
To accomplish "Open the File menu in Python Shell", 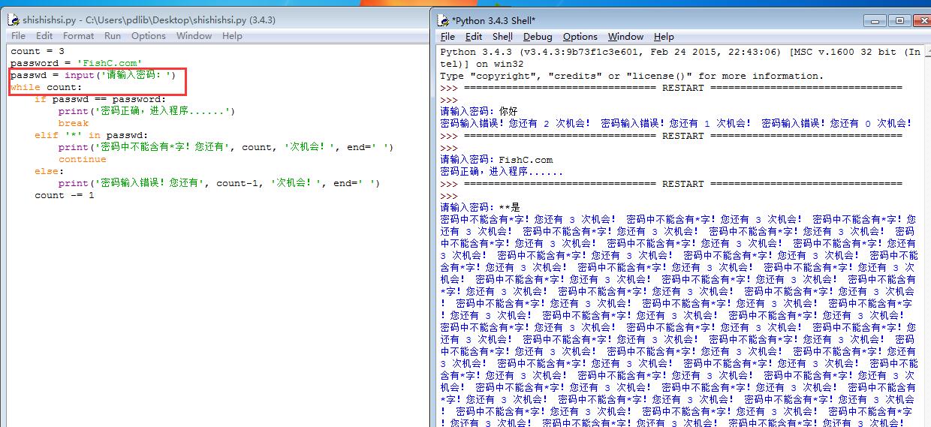I will pyautogui.click(x=448, y=37).
